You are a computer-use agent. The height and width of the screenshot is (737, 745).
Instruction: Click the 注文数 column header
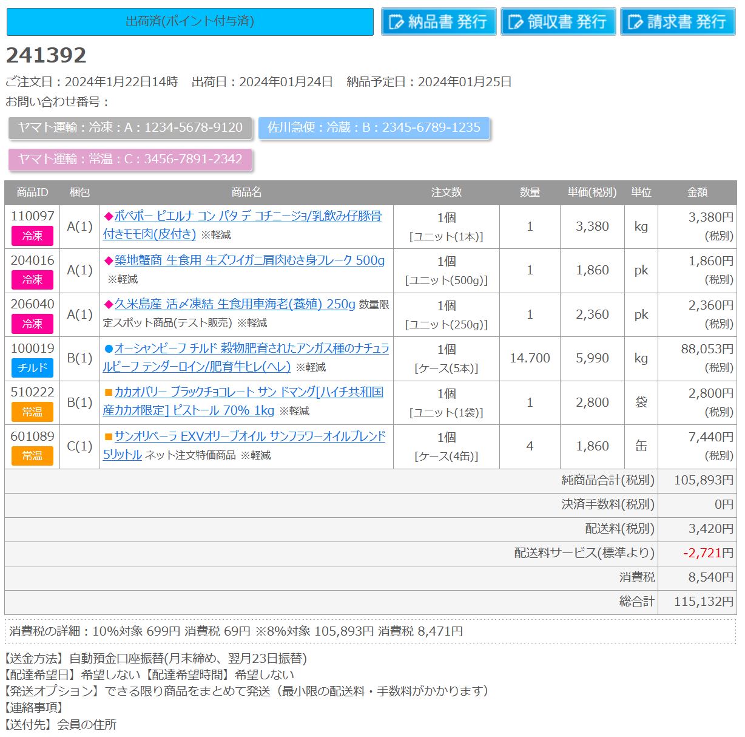pos(447,192)
